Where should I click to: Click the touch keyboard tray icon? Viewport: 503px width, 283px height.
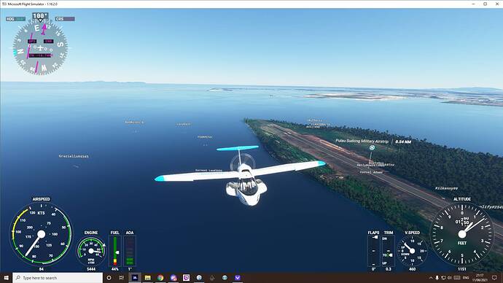[457, 278]
